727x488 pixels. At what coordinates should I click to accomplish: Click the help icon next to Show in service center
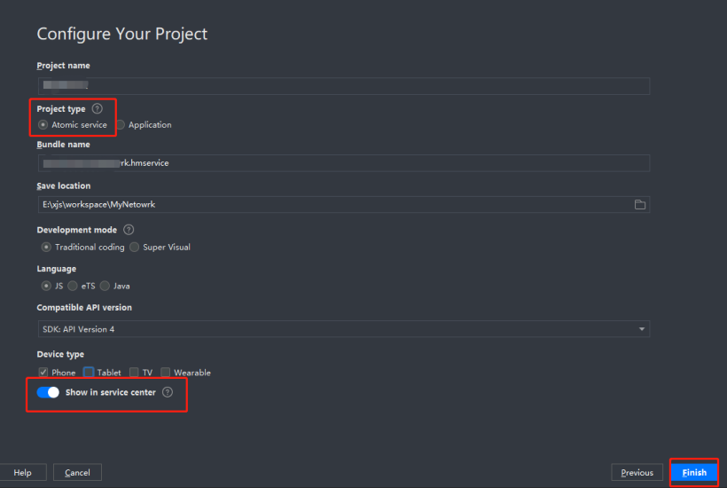[168, 392]
